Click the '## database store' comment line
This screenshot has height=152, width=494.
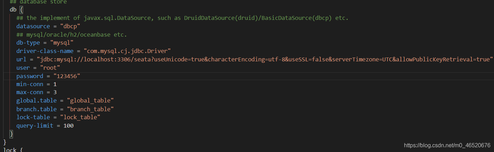[x=38, y=2]
